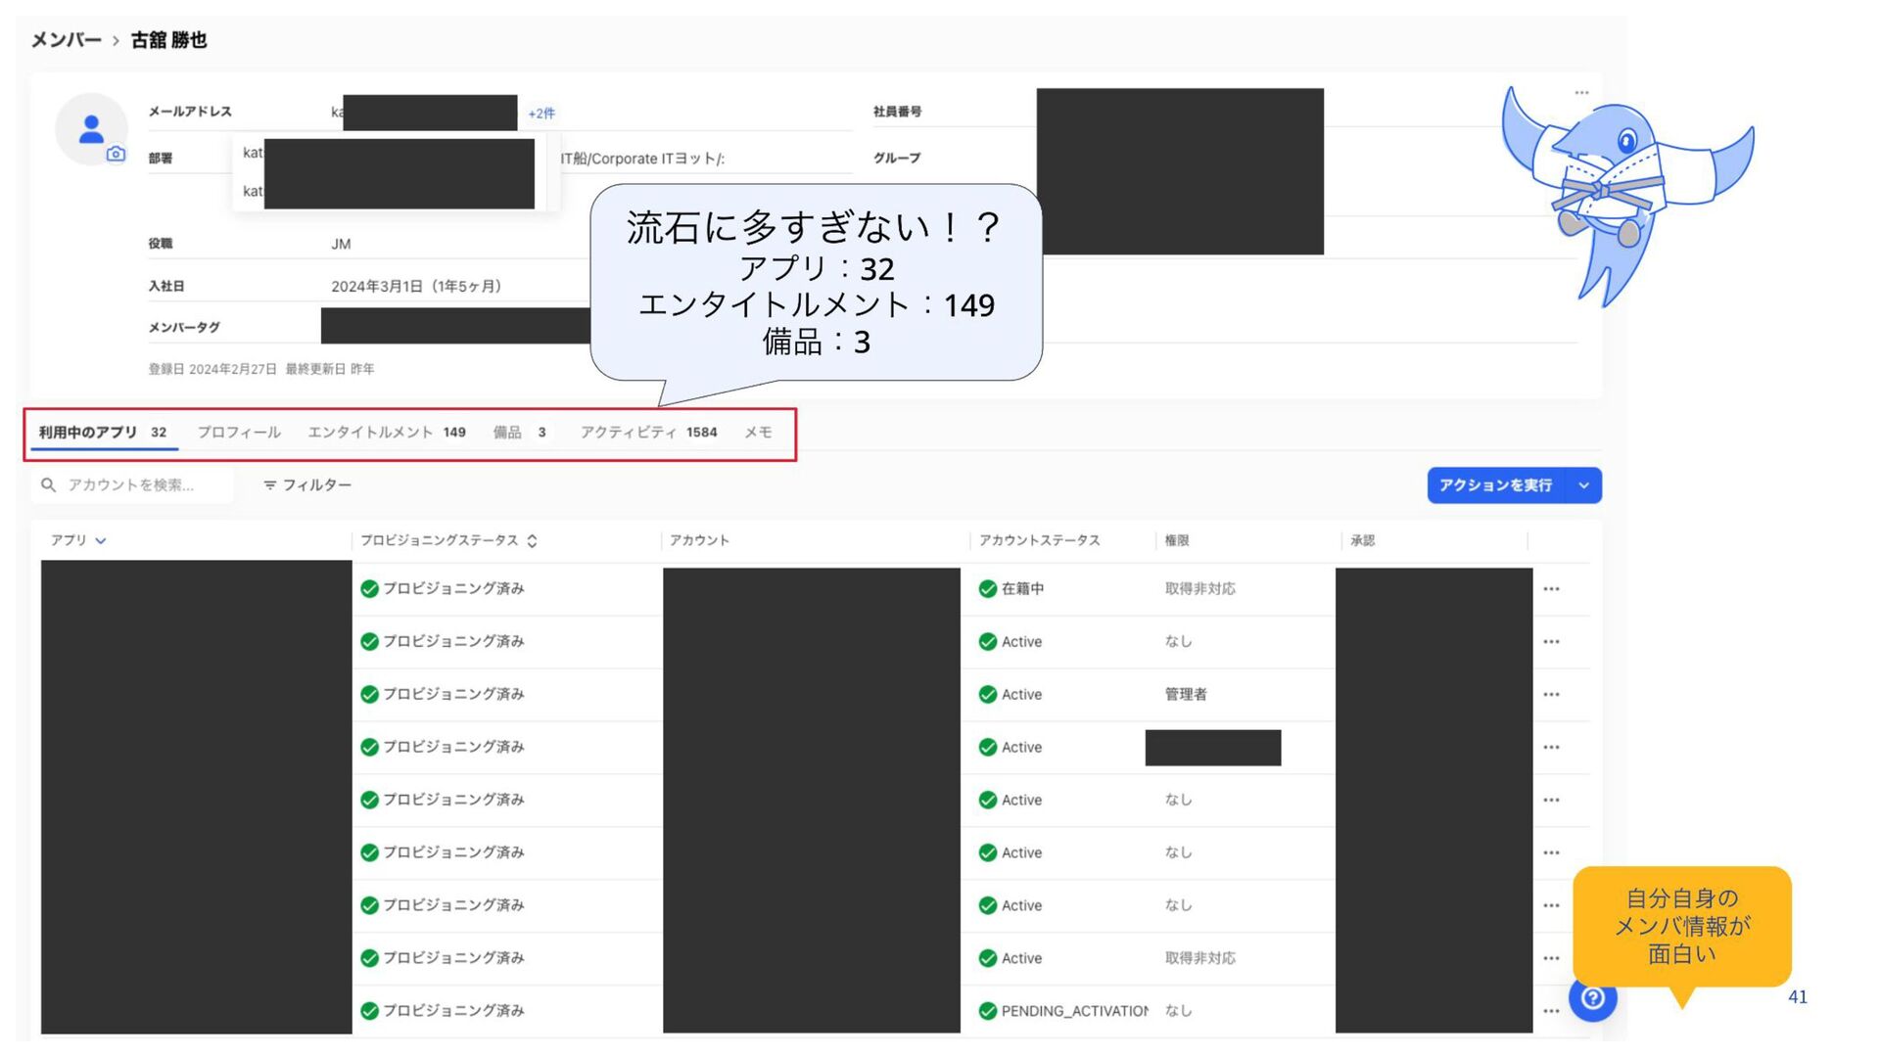
Task: Open the 備品 tab
Action: point(519,433)
